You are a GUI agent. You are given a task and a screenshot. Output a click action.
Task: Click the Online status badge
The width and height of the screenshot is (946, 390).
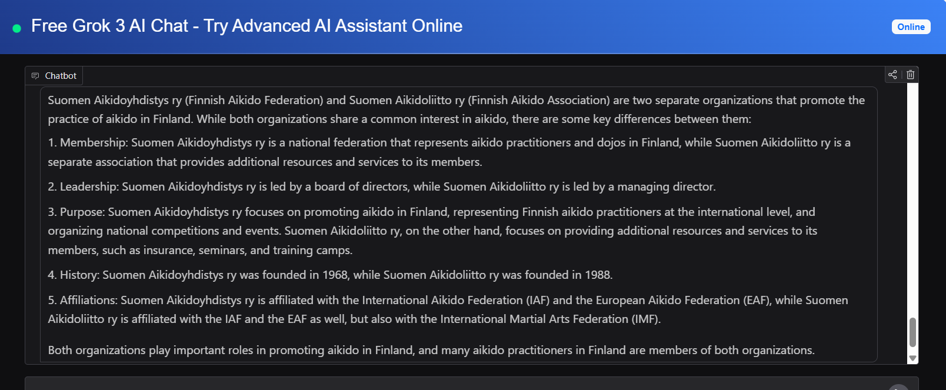pos(911,27)
